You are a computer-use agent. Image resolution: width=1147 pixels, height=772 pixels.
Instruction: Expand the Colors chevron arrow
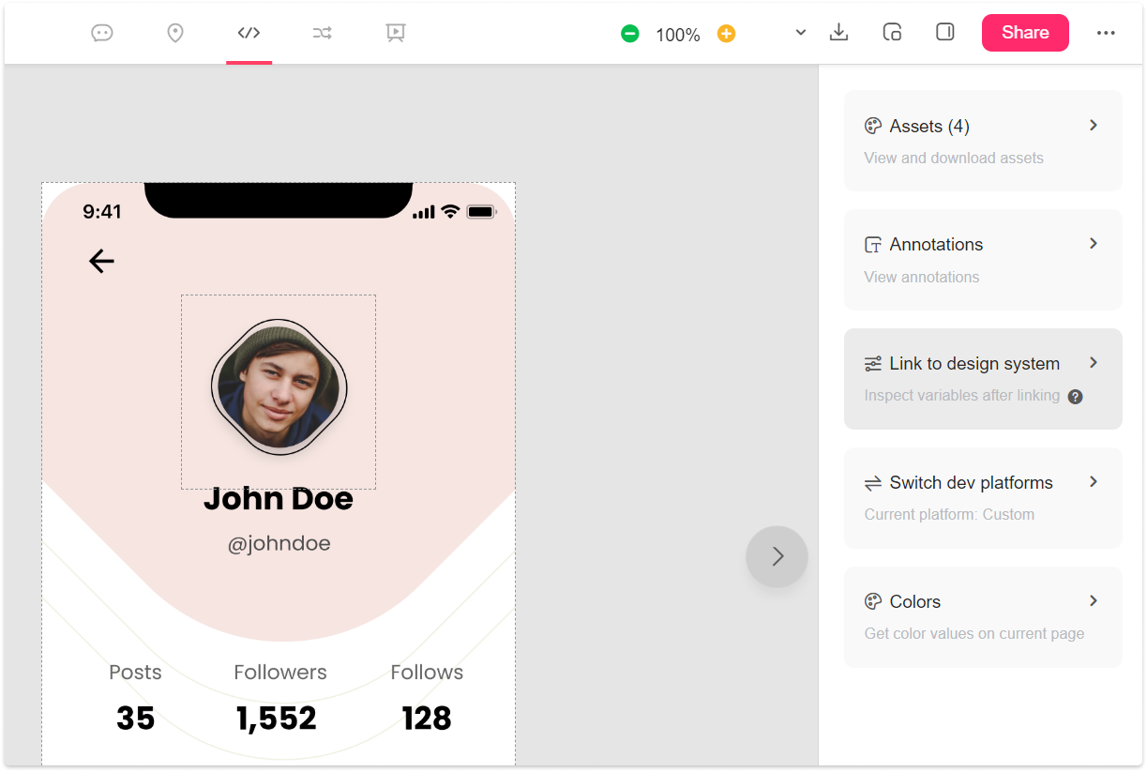(1094, 600)
